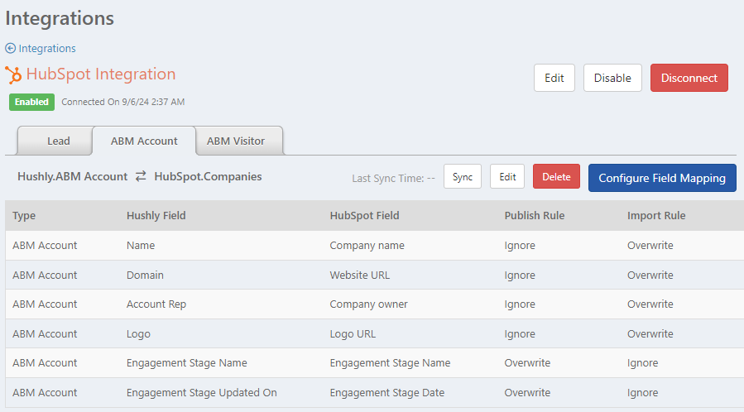Image resolution: width=744 pixels, height=412 pixels.
Task: Click the Import Rule column header
Action: click(656, 216)
